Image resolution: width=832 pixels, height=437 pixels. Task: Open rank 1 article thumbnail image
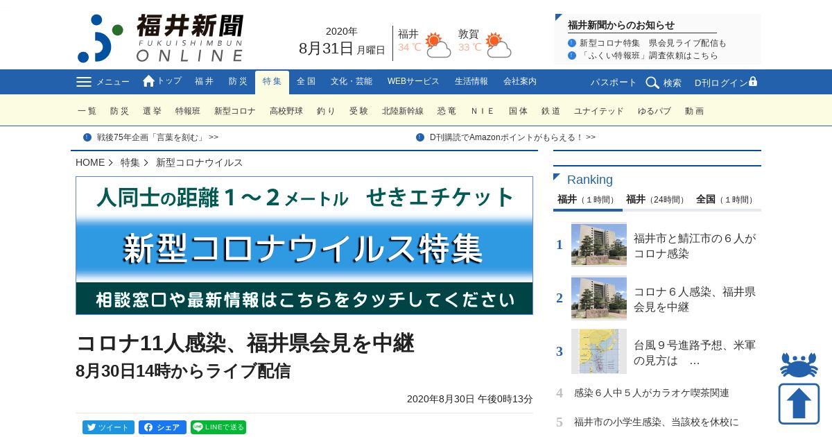(599, 244)
